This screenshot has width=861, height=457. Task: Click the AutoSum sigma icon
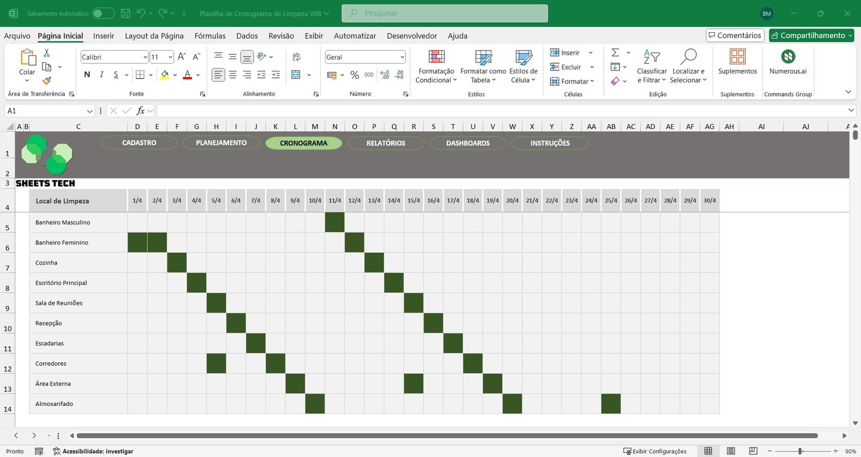click(x=615, y=53)
